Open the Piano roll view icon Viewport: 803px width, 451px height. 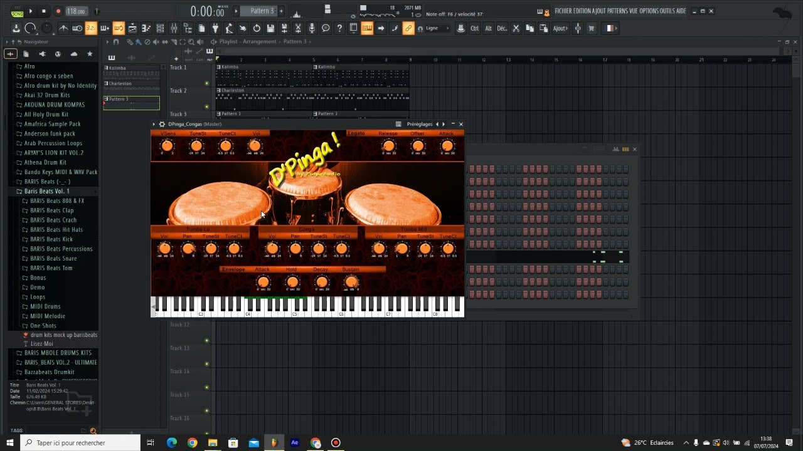pos(146,28)
